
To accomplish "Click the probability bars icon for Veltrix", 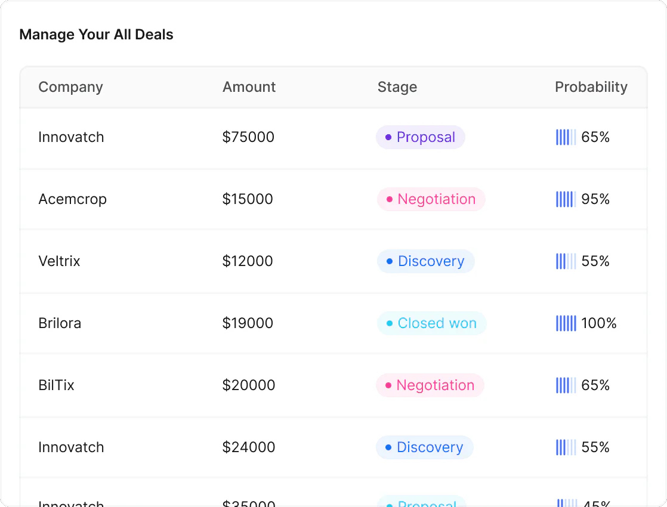I will pos(564,261).
